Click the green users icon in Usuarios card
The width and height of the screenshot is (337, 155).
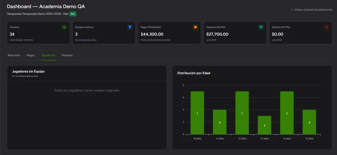click(x=64, y=27)
